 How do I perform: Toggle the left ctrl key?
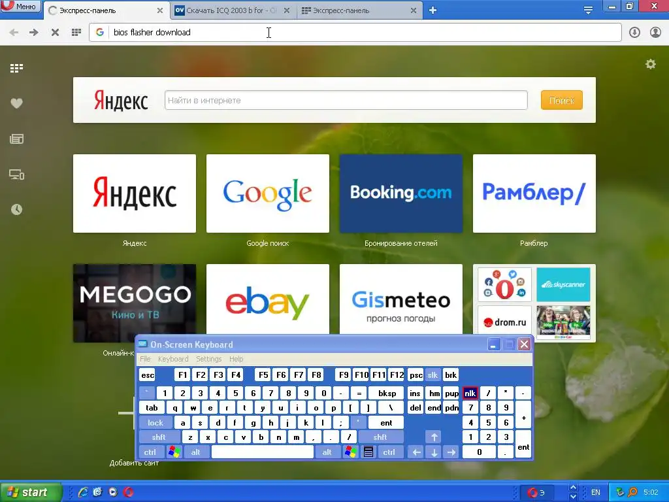[150, 452]
